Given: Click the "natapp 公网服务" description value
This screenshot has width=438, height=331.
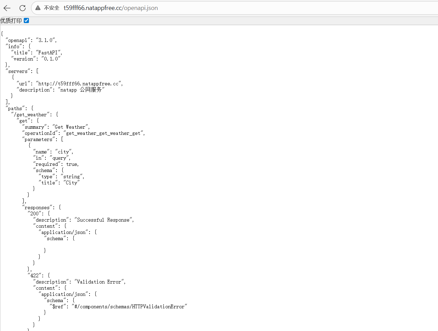Looking at the screenshot, I should 81,90.
